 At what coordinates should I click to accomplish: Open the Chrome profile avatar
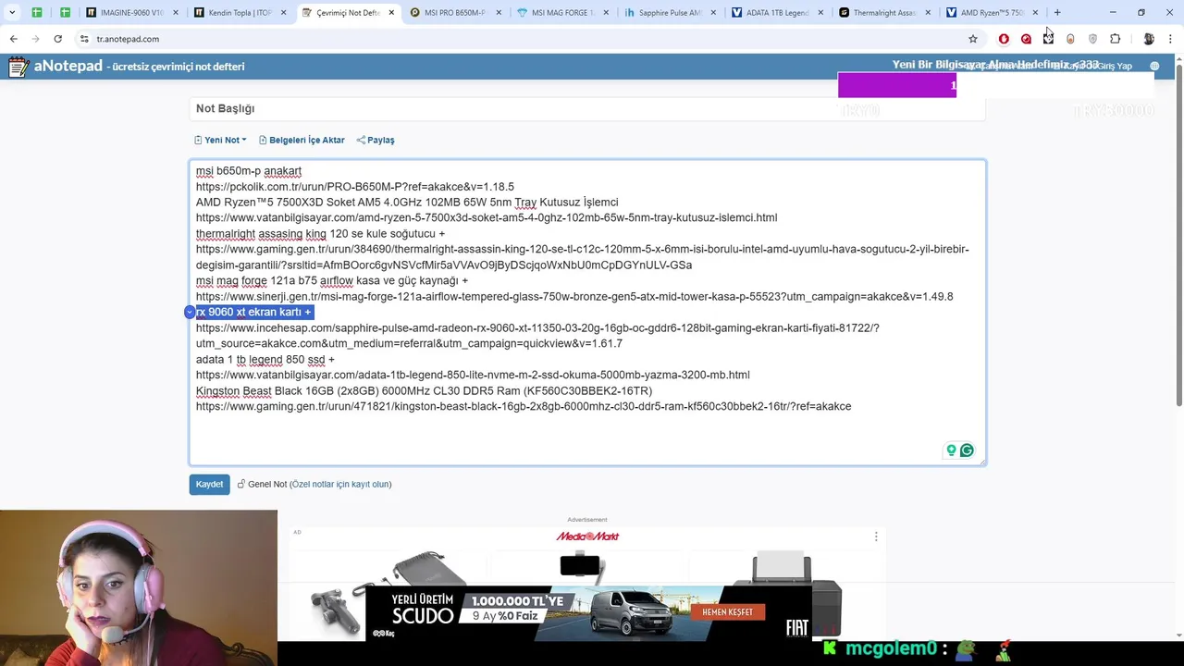pos(1149,39)
